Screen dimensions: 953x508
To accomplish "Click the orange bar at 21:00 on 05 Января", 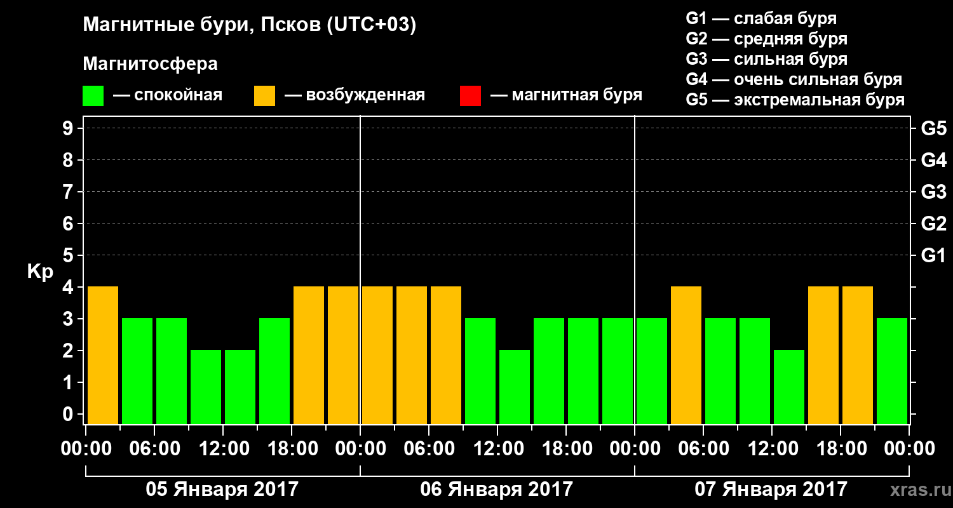I will [343, 355].
